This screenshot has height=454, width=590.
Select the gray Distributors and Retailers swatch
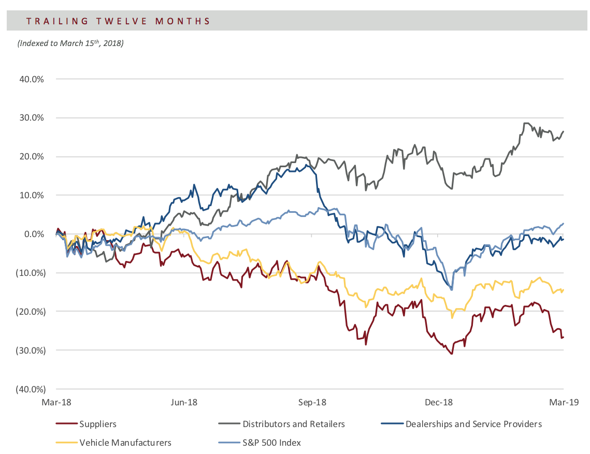tap(229, 424)
